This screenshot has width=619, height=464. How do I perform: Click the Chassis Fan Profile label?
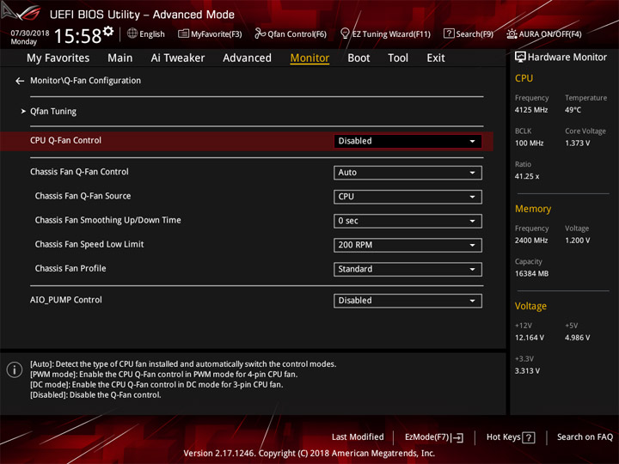[x=70, y=268]
